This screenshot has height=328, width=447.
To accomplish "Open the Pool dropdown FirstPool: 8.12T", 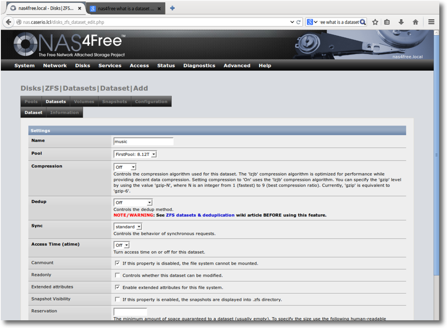I will pyautogui.click(x=135, y=154).
